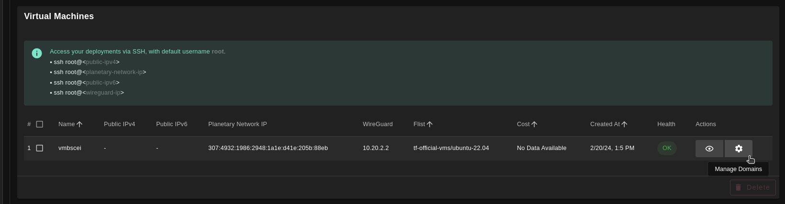Sort by Name using arrow icon

[x=79, y=124]
